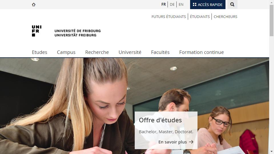The height and width of the screenshot is (154, 274).
Task: Click the grid icon in Accès rapide
Action: click(x=194, y=5)
